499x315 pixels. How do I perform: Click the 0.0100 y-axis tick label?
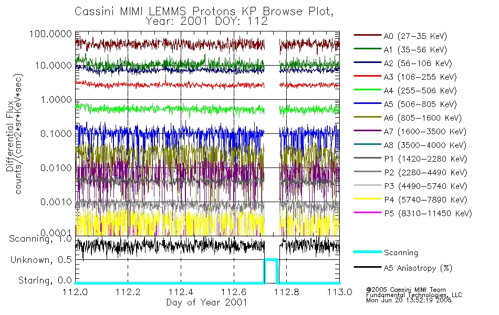tap(56, 167)
